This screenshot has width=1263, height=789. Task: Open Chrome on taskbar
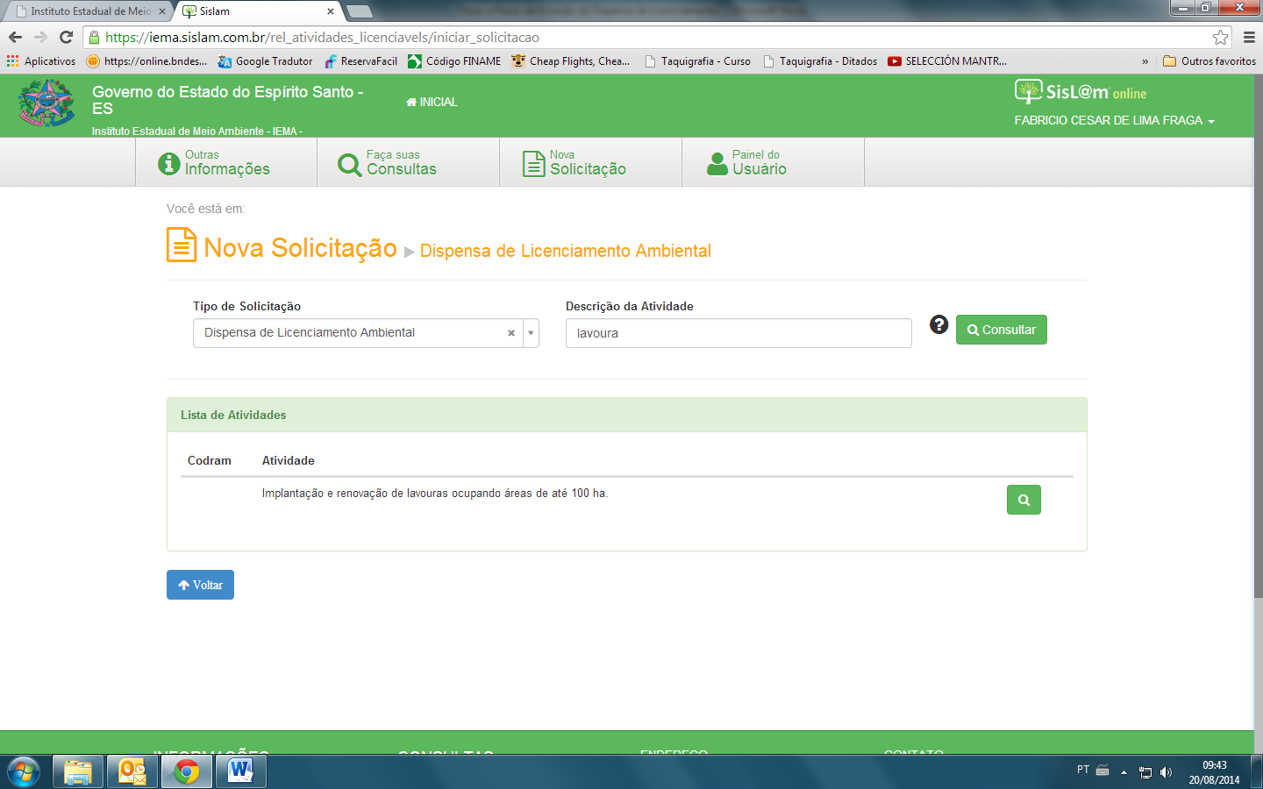(x=187, y=772)
